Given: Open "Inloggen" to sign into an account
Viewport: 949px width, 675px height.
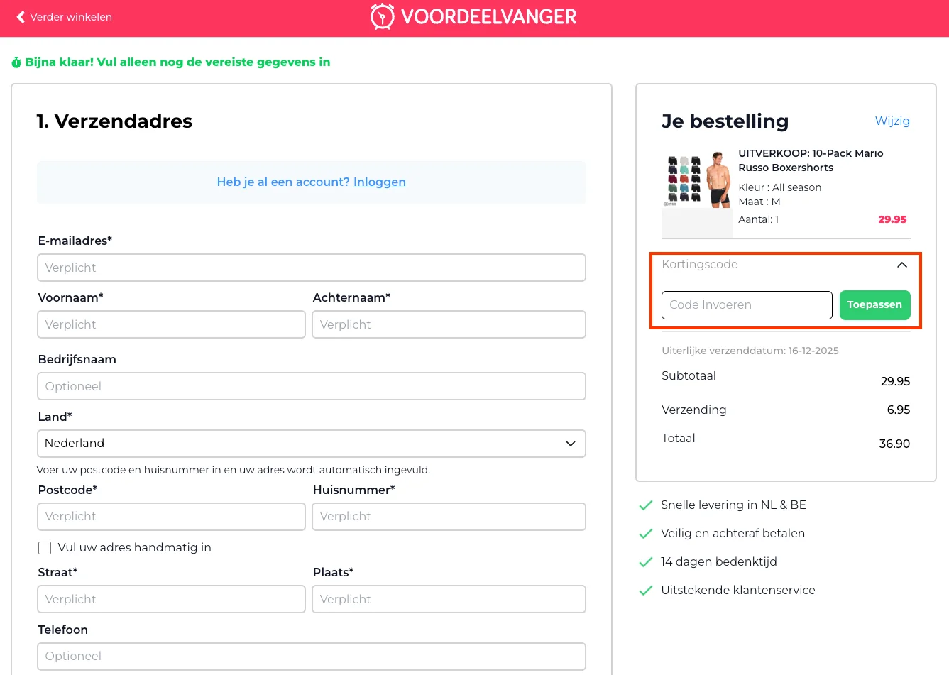Looking at the screenshot, I should 379,182.
